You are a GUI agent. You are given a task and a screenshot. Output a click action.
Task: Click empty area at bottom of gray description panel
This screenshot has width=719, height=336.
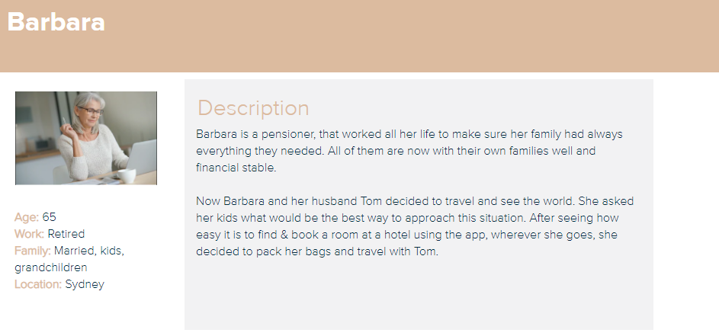coord(418,301)
